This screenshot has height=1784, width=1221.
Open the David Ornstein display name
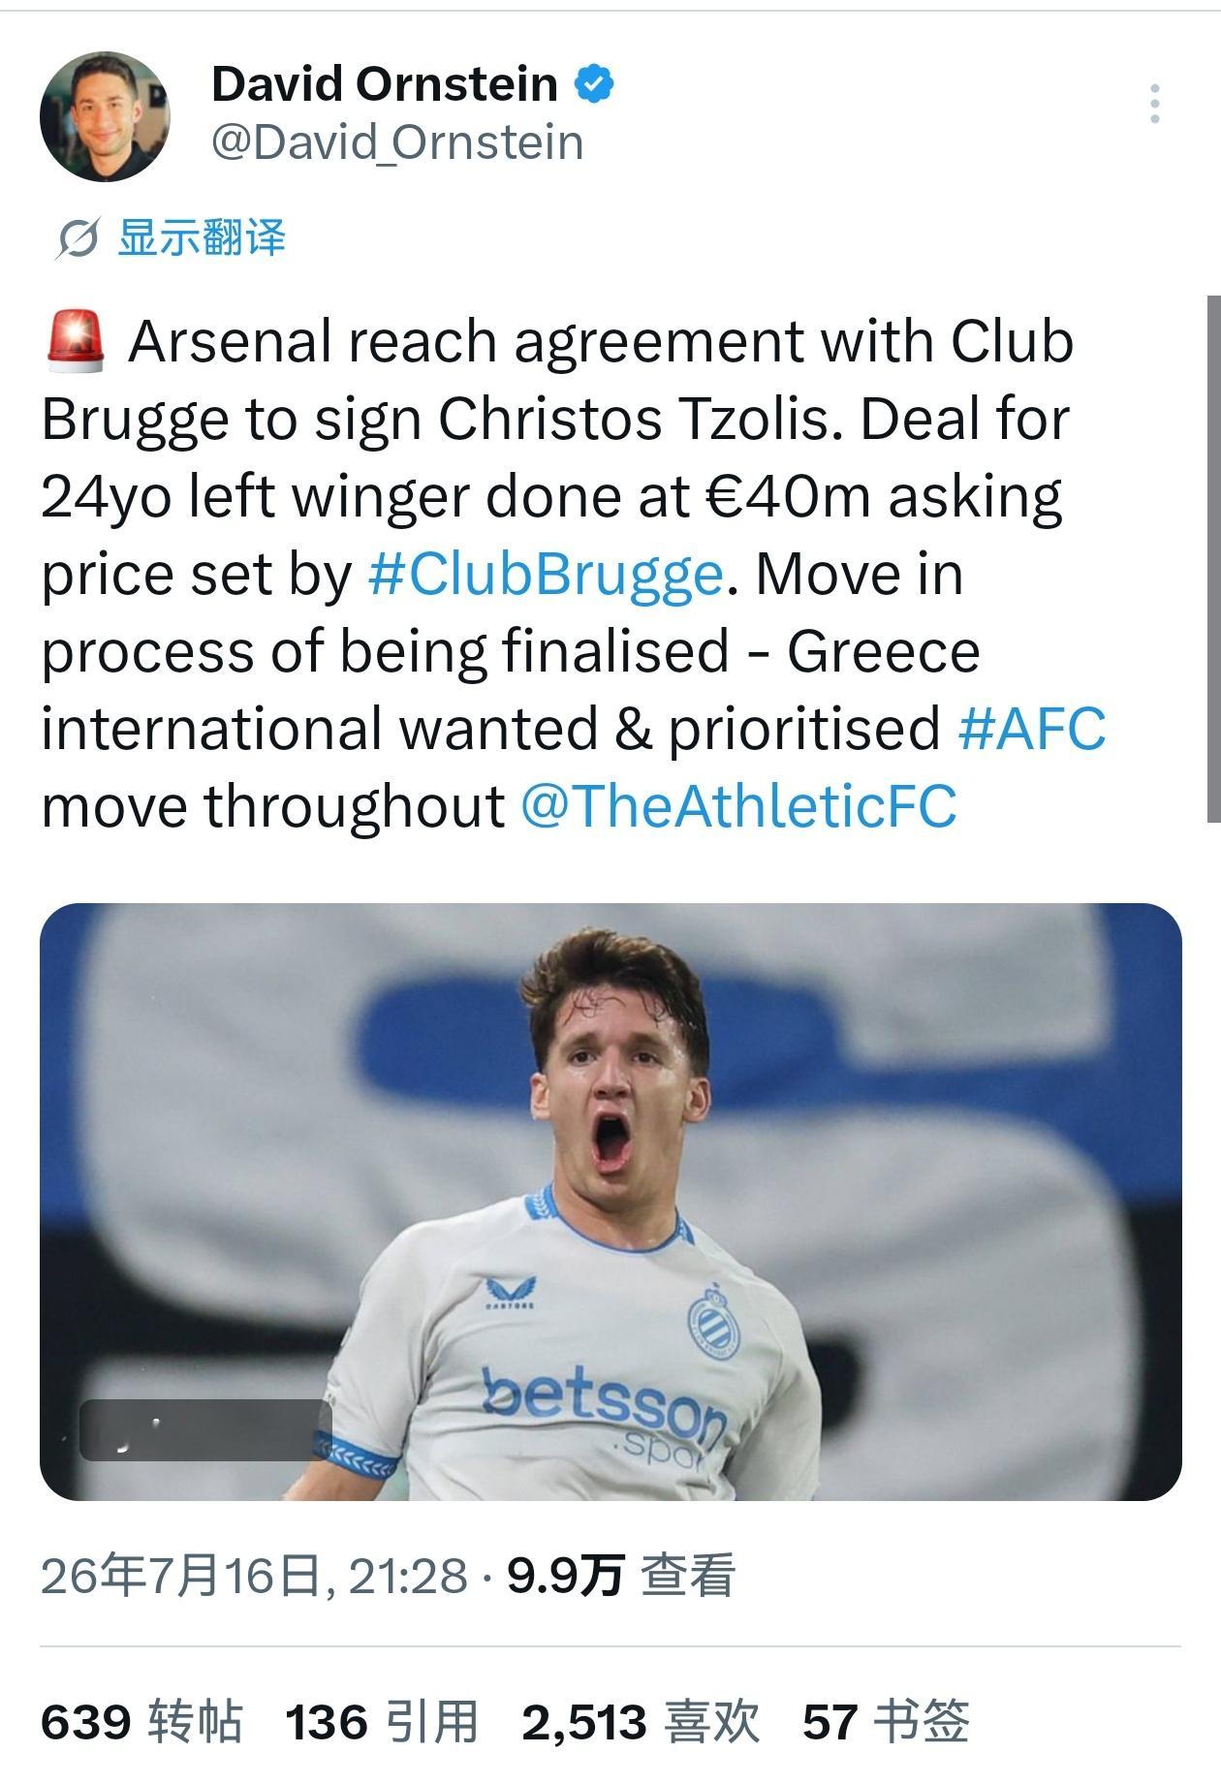pyautogui.click(x=385, y=83)
